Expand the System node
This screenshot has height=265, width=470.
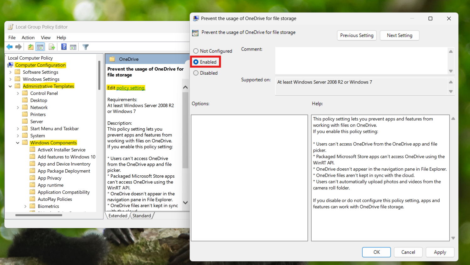18,135
